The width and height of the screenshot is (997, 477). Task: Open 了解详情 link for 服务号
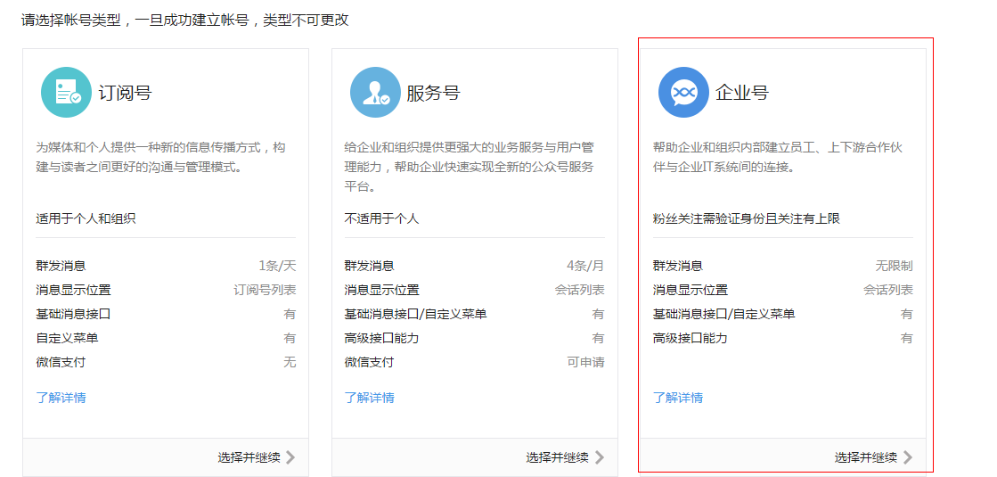tap(370, 399)
